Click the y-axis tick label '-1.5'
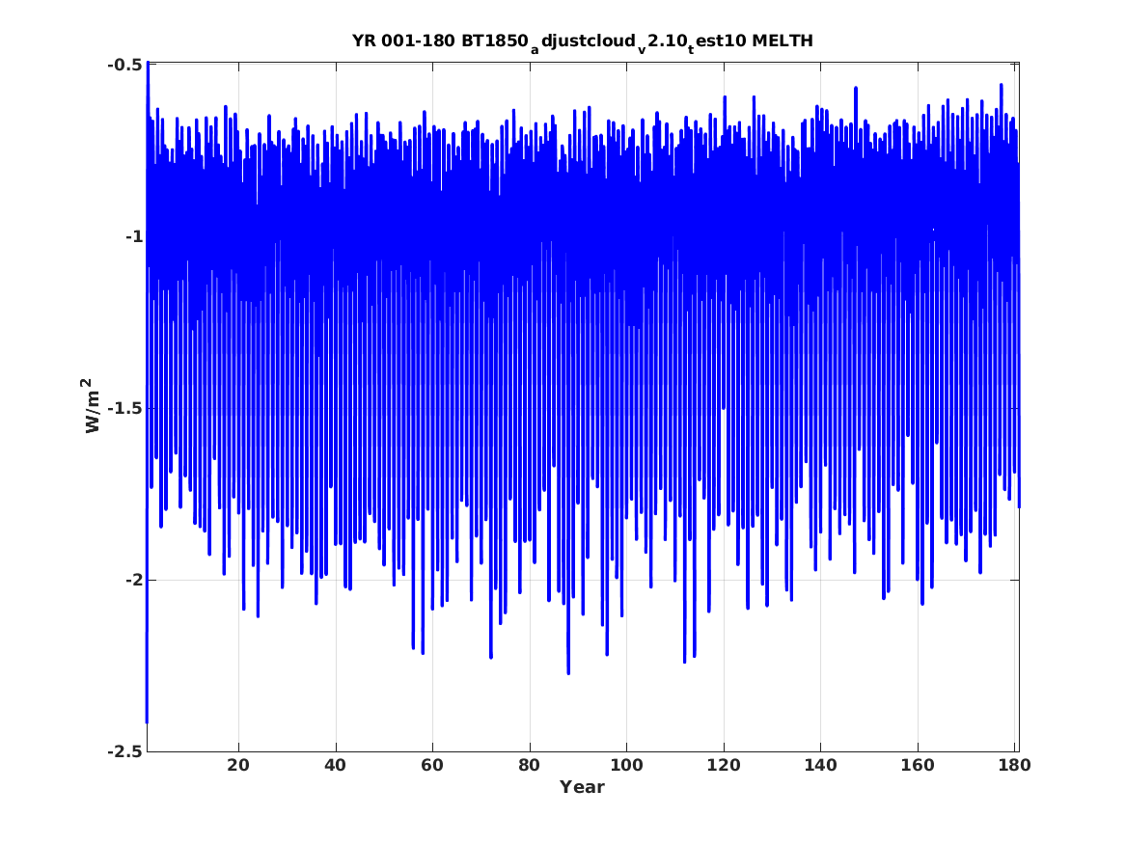 click(x=124, y=408)
